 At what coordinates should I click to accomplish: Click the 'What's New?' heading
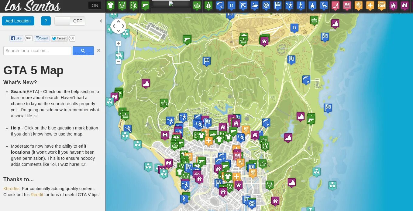tap(20, 82)
